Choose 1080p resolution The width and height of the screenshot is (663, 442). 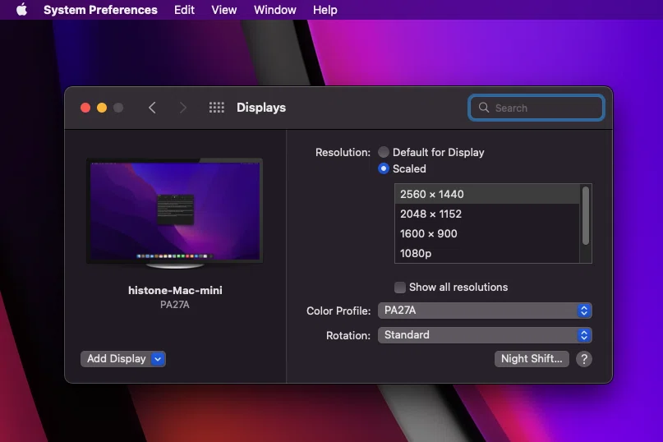(x=487, y=253)
